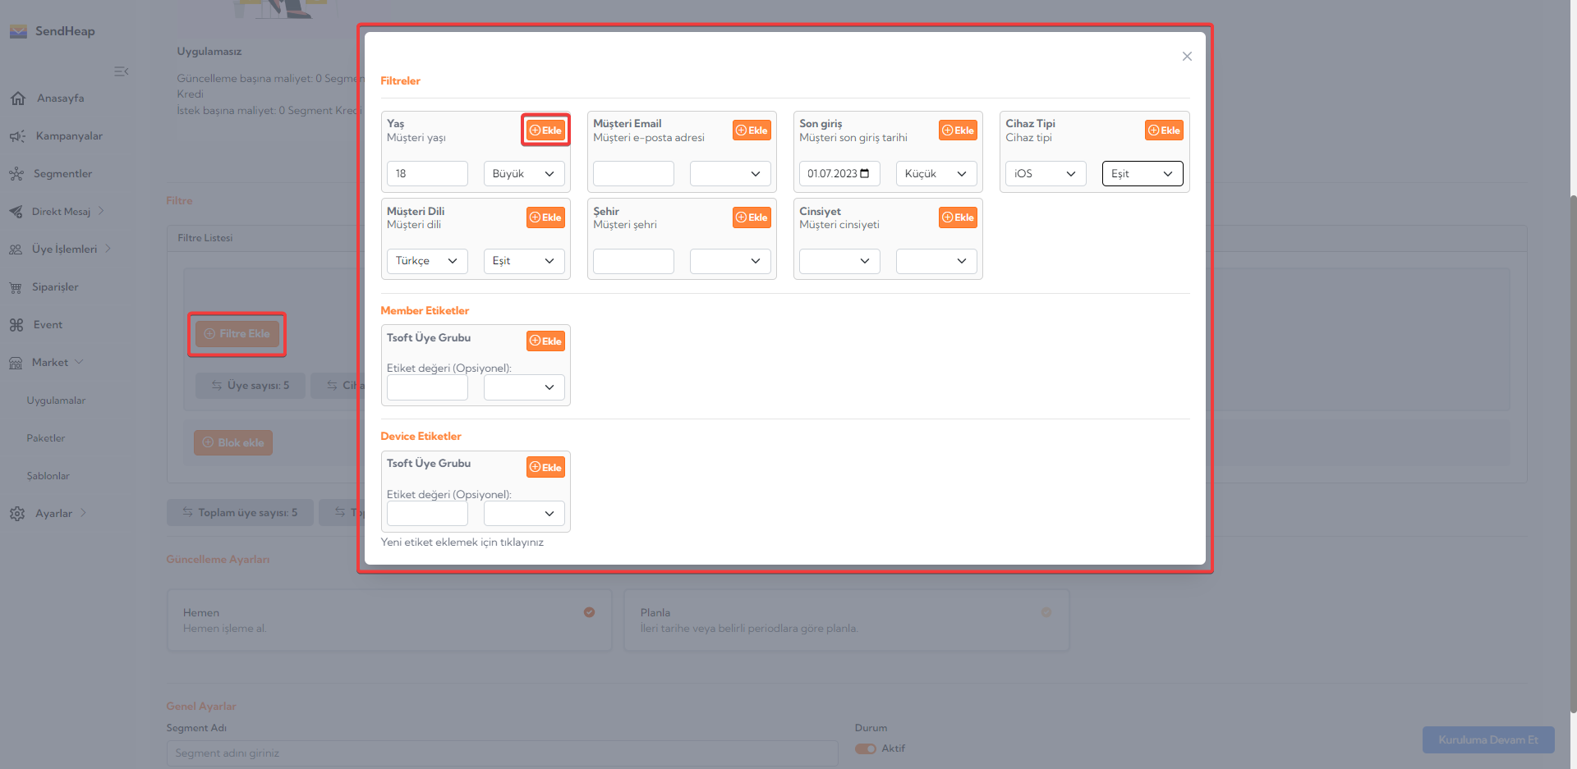Close the filter dialog with the X
Image resolution: width=1577 pixels, height=769 pixels.
[x=1187, y=57]
